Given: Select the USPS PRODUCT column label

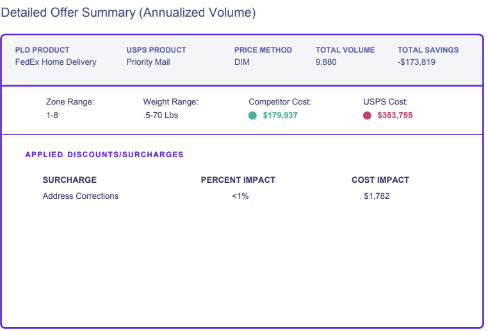Looking at the screenshot, I should point(156,50).
